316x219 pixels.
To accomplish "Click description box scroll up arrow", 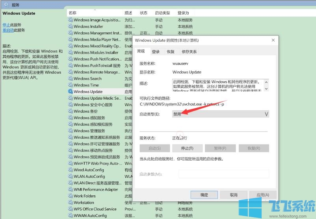I will [x=266, y=82].
